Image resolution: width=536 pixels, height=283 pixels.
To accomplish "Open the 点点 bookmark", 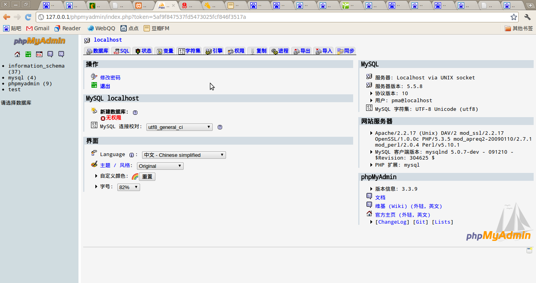I will tap(129, 28).
